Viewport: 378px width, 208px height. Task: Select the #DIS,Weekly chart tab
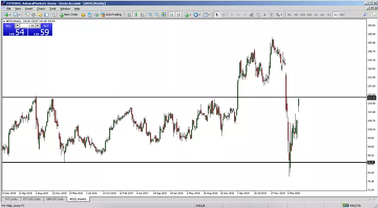point(78,199)
